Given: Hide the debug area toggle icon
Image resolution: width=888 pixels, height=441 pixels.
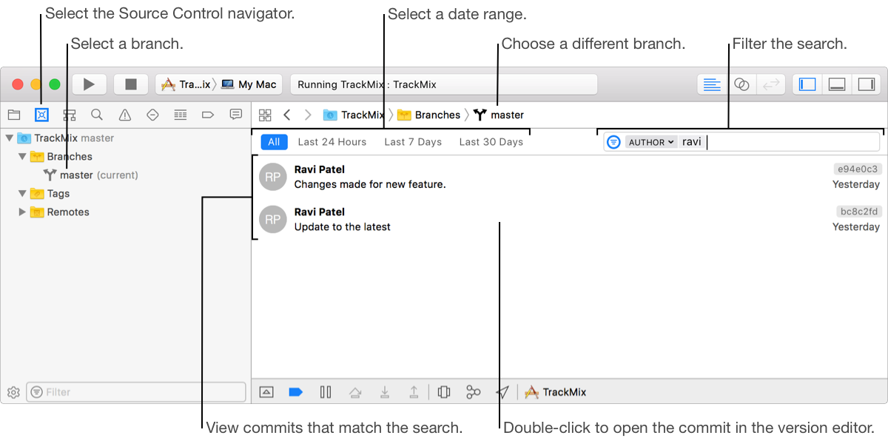Looking at the screenshot, I should 267,392.
